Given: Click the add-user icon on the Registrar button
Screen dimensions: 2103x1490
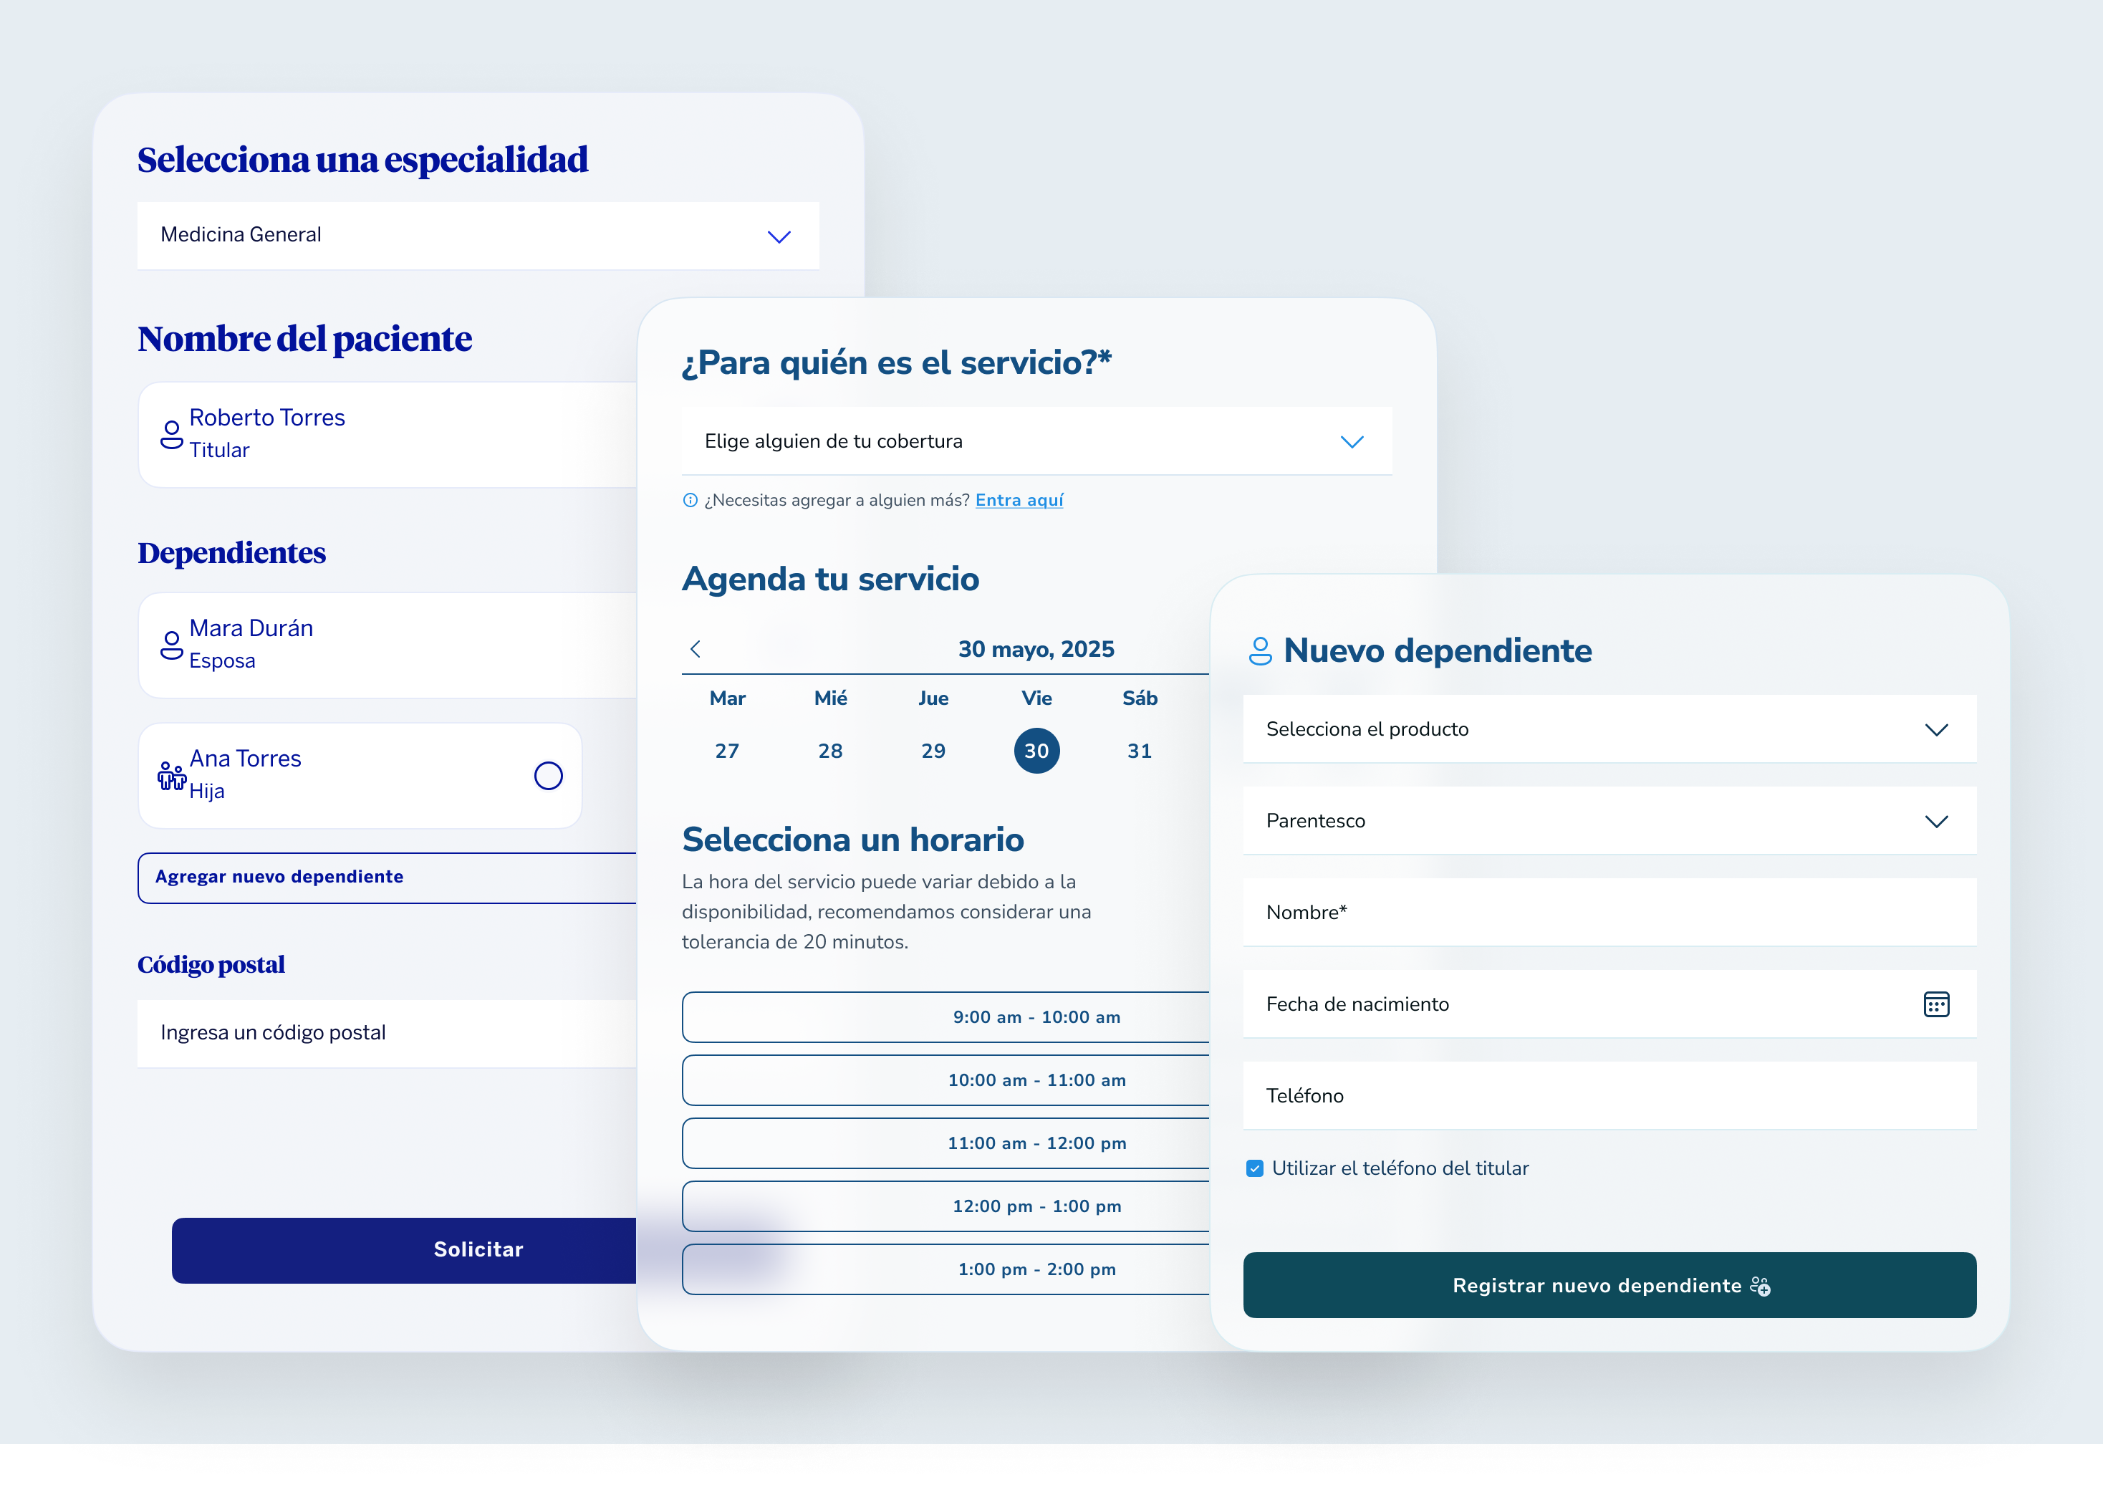Looking at the screenshot, I should [x=1759, y=1287].
